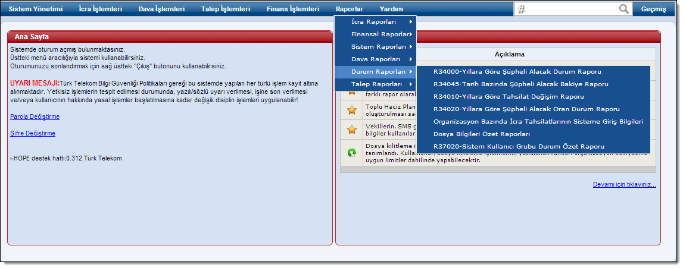Expand the Finansal Raporlar submenu
Image resolution: width=683 pixels, height=268 pixels.
click(x=376, y=34)
